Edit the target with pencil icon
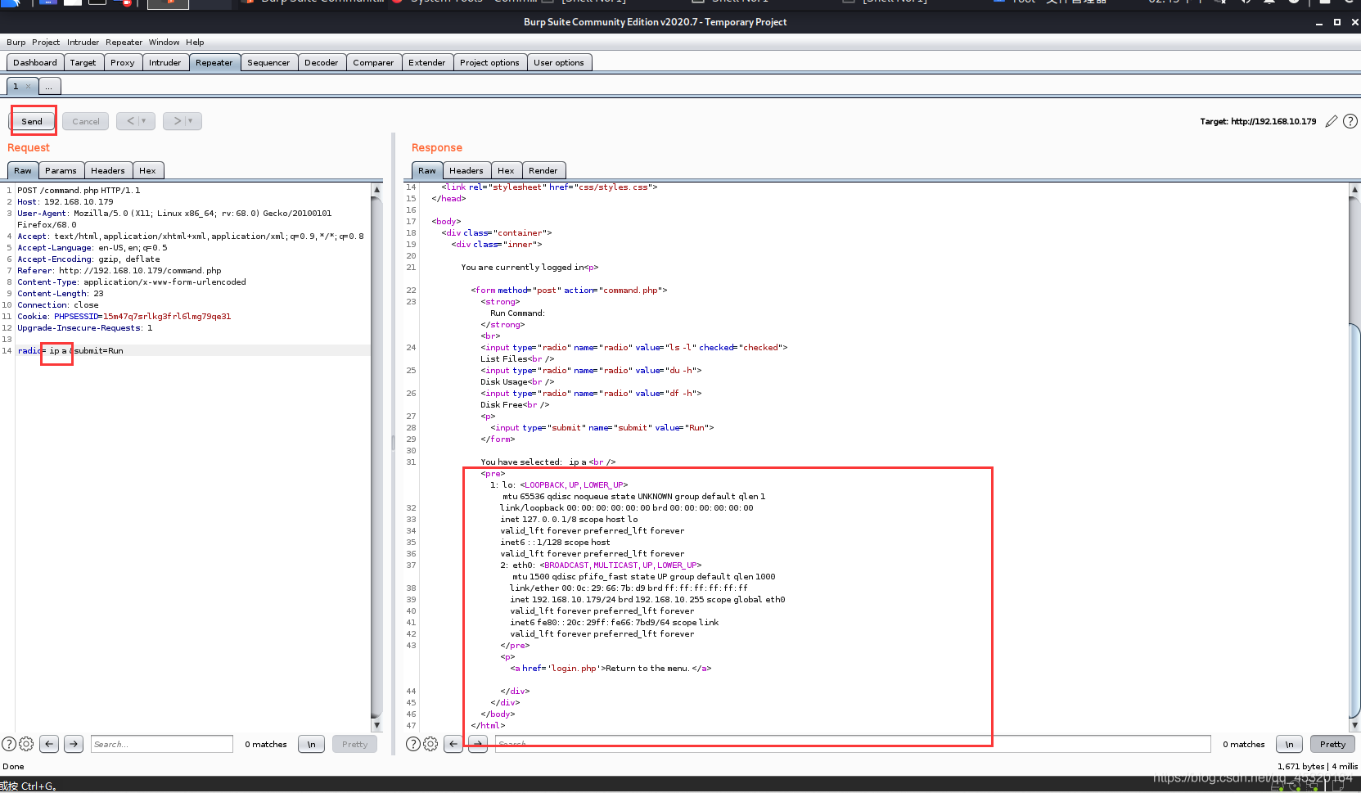 pyautogui.click(x=1332, y=121)
